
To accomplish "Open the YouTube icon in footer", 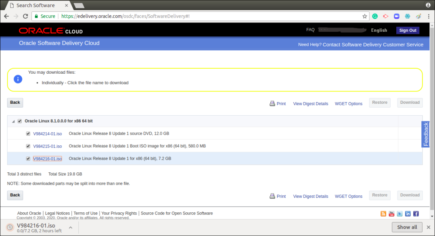I will tap(392, 214).
